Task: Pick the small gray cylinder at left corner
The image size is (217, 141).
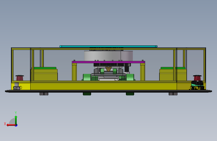Action: 17,85
